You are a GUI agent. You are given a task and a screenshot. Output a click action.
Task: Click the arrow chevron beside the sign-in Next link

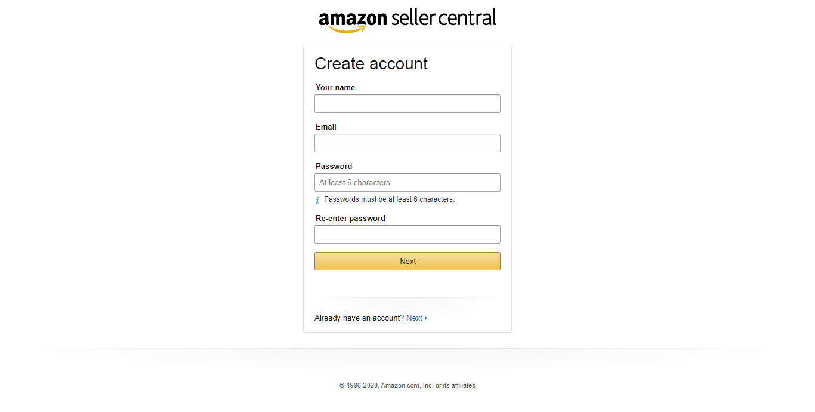click(x=426, y=318)
